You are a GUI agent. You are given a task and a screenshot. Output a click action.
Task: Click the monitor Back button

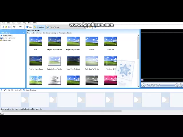tap(151, 85)
